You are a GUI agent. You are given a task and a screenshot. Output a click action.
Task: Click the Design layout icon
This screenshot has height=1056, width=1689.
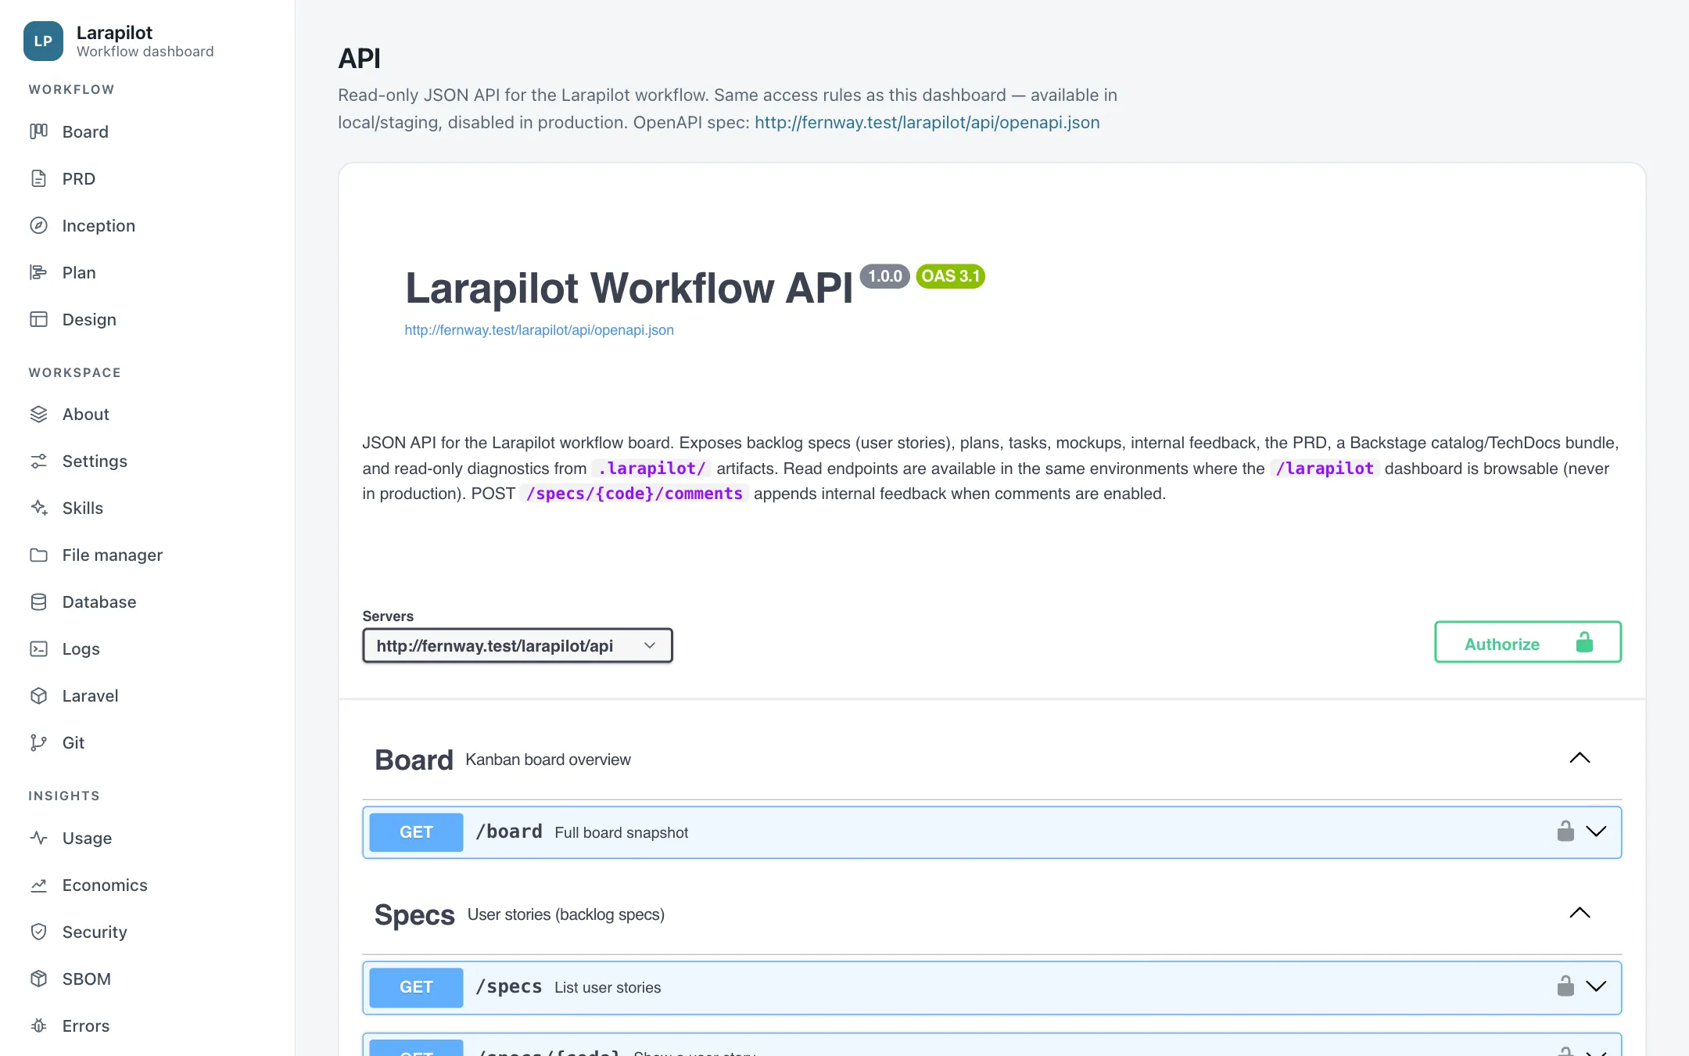[x=38, y=319]
